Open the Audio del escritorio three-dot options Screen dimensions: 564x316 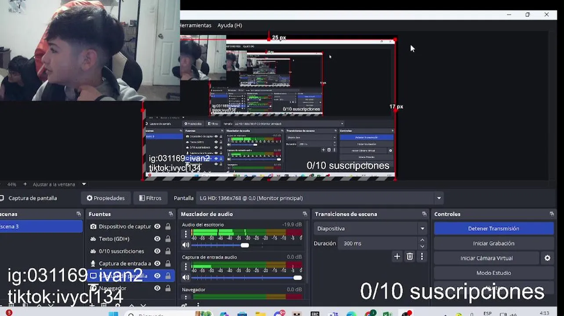click(x=186, y=234)
